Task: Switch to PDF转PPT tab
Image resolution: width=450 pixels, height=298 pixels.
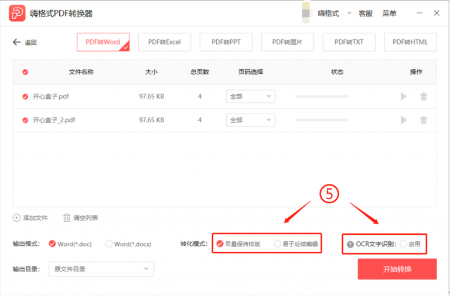Action: click(x=226, y=42)
